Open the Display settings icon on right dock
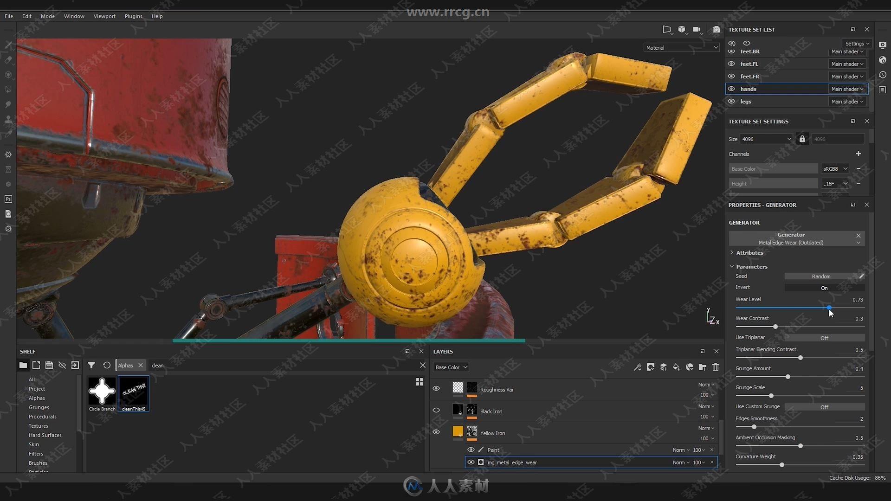Image resolution: width=891 pixels, height=501 pixels. tap(883, 45)
